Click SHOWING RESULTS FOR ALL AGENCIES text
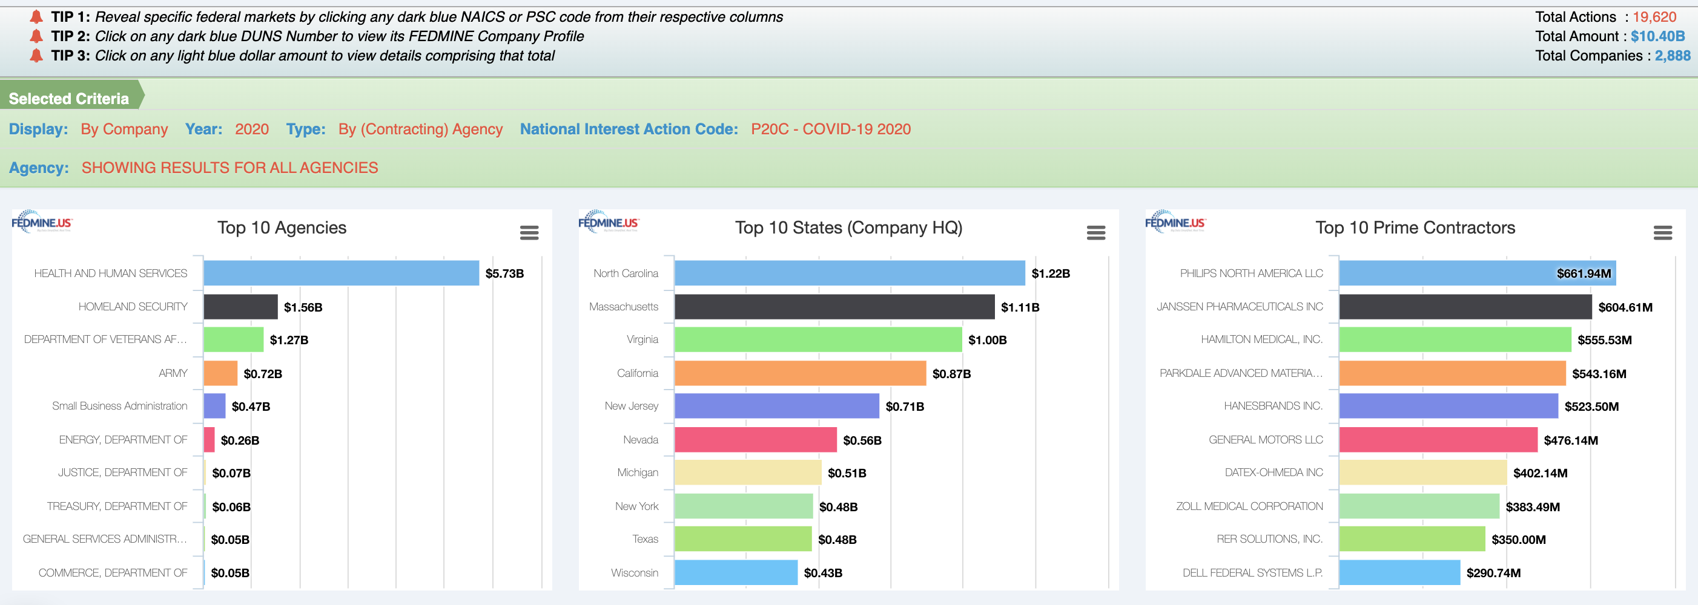 pos(230,168)
